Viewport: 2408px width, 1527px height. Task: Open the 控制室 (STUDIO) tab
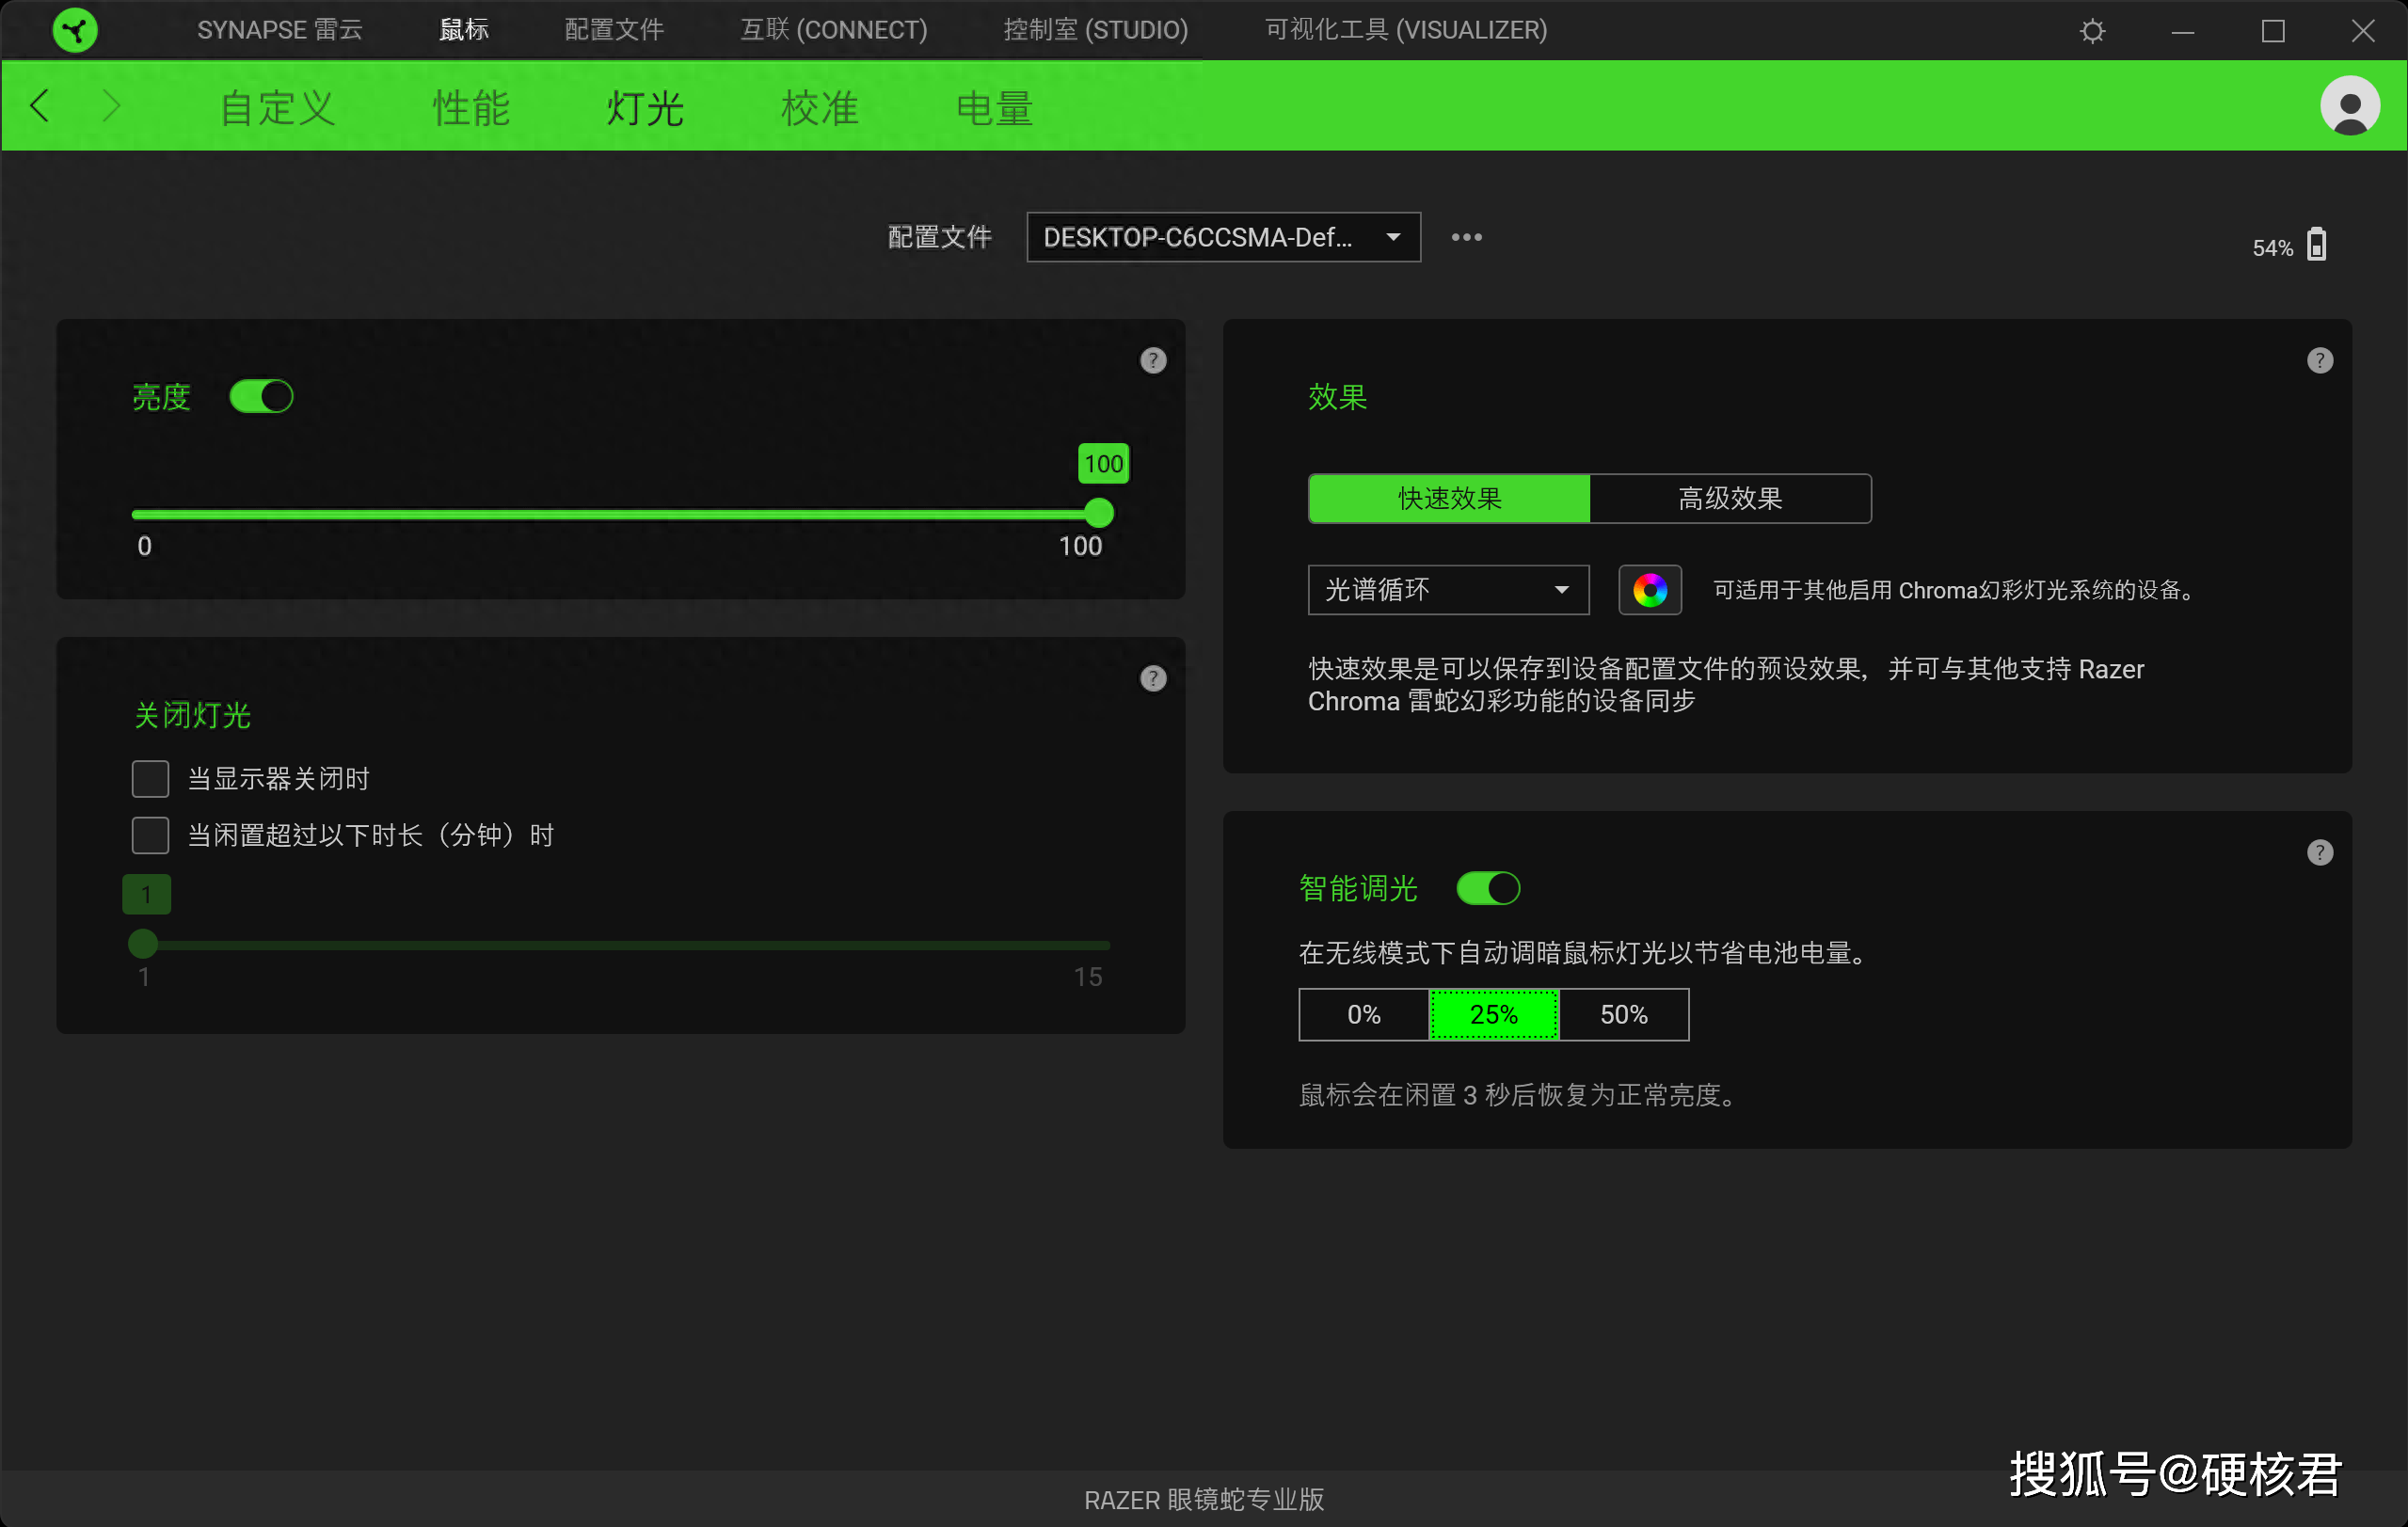click(x=1095, y=30)
